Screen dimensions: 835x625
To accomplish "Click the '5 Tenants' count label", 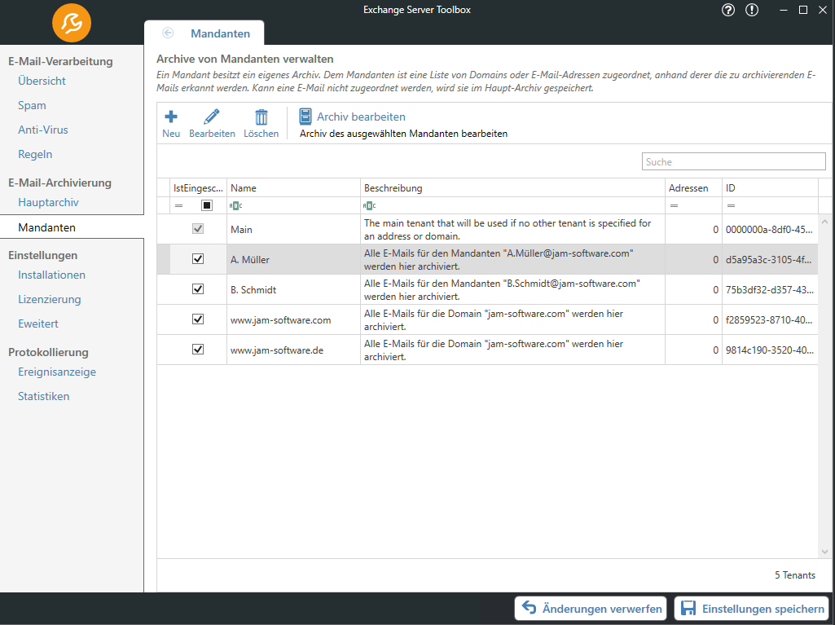I will point(795,575).
